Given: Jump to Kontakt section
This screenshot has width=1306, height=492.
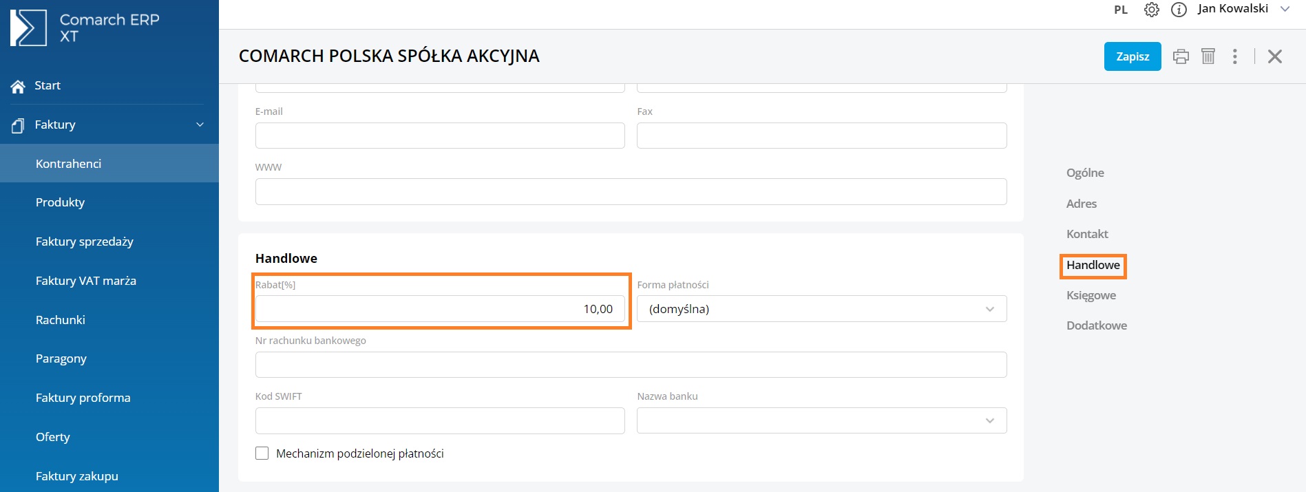Looking at the screenshot, I should 1087,234.
